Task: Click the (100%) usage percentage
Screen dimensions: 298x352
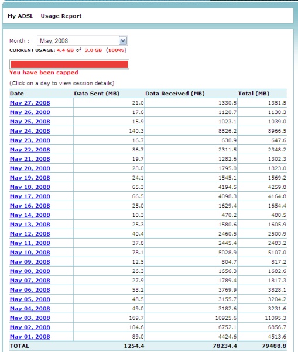Action: coord(116,50)
